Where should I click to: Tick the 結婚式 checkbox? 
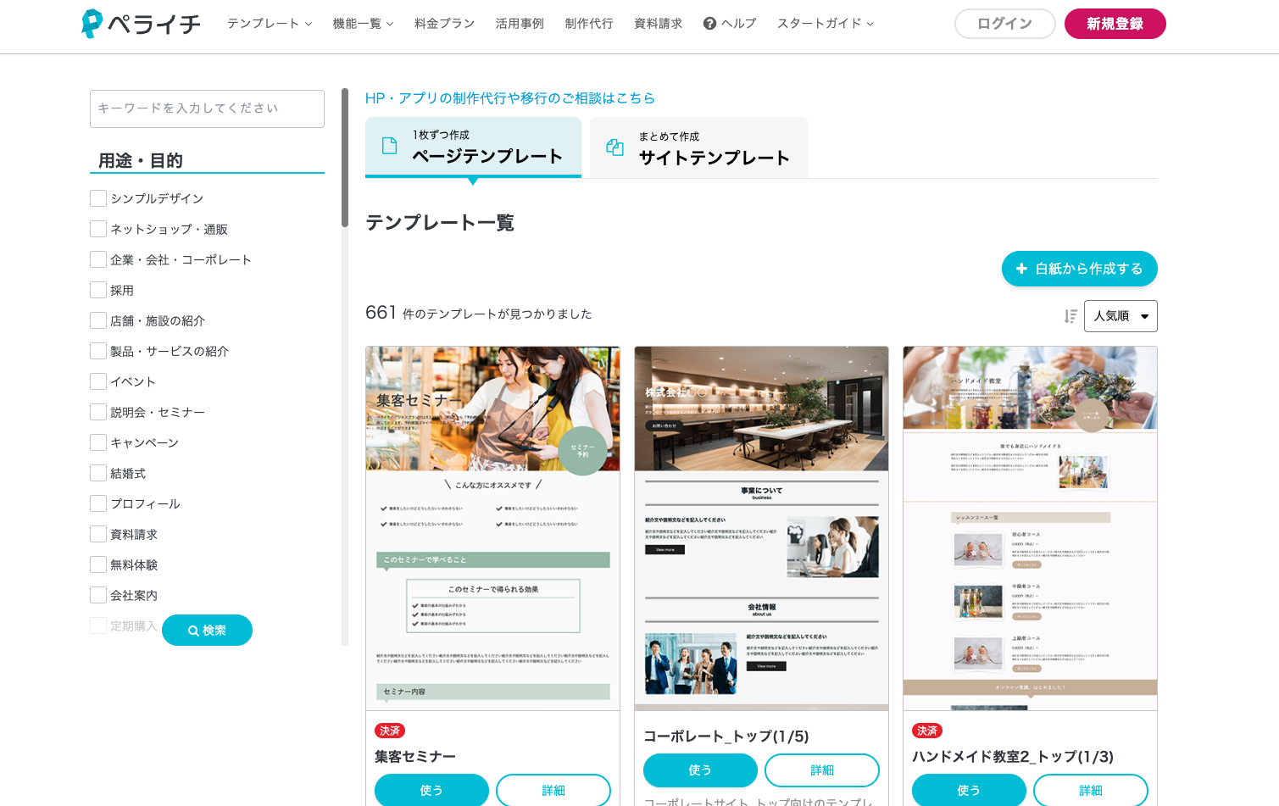tap(98, 473)
